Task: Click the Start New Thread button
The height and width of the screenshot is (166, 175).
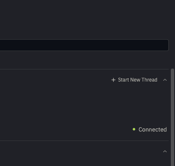Action: (134, 80)
